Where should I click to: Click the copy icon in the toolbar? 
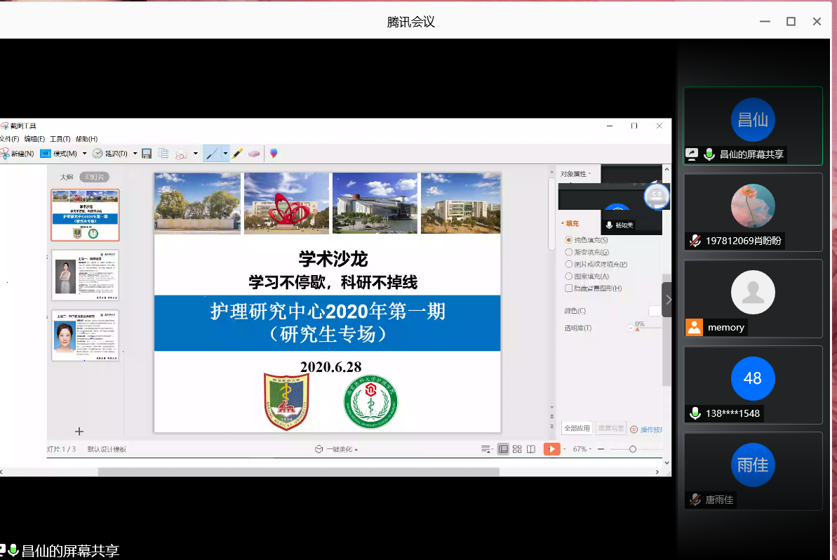[163, 153]
